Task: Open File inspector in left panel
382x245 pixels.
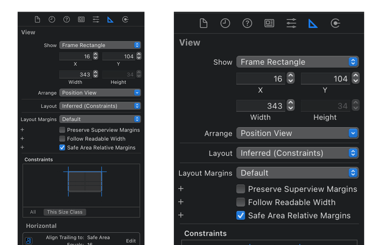Action: [x=37, y=19]
